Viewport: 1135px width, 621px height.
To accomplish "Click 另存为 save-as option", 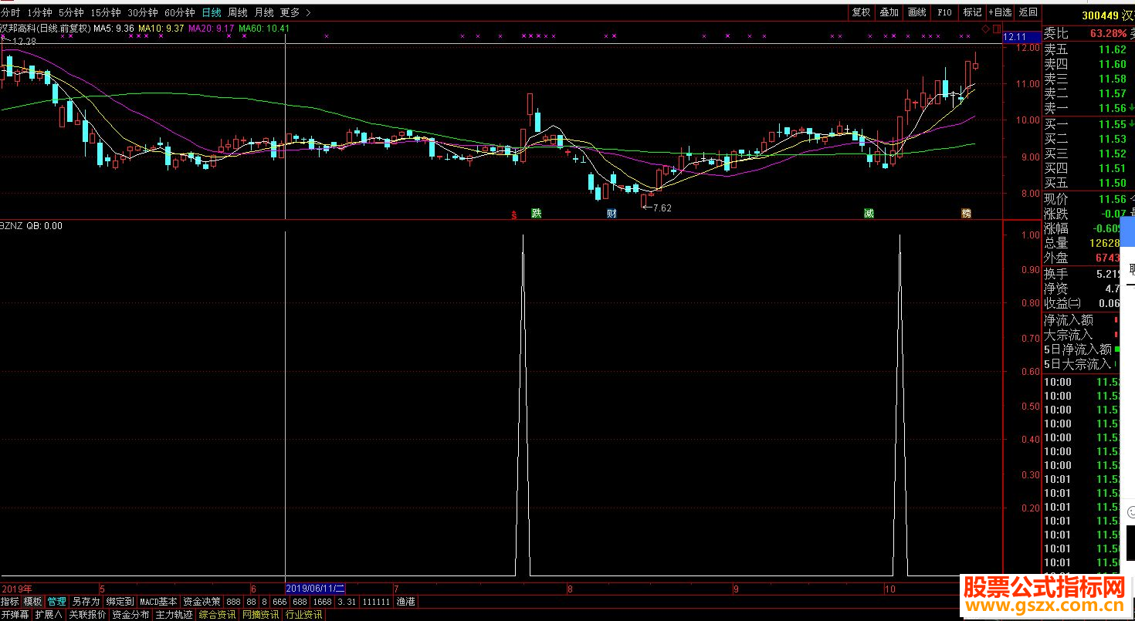I will pos(86,601).
